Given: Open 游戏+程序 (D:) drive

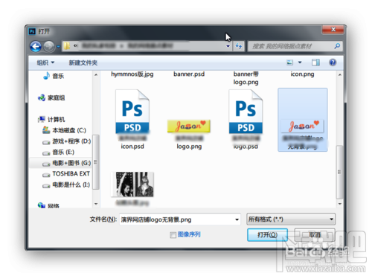Looking at the screenshot, I should point(71,141).
